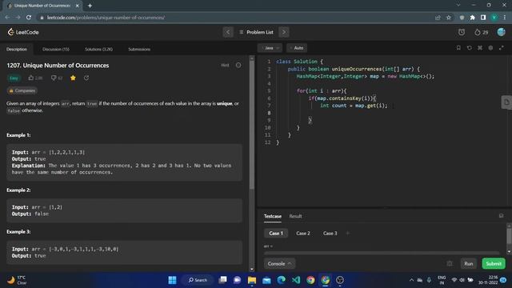
Task: Expand the Console panel
Action: 279,263
